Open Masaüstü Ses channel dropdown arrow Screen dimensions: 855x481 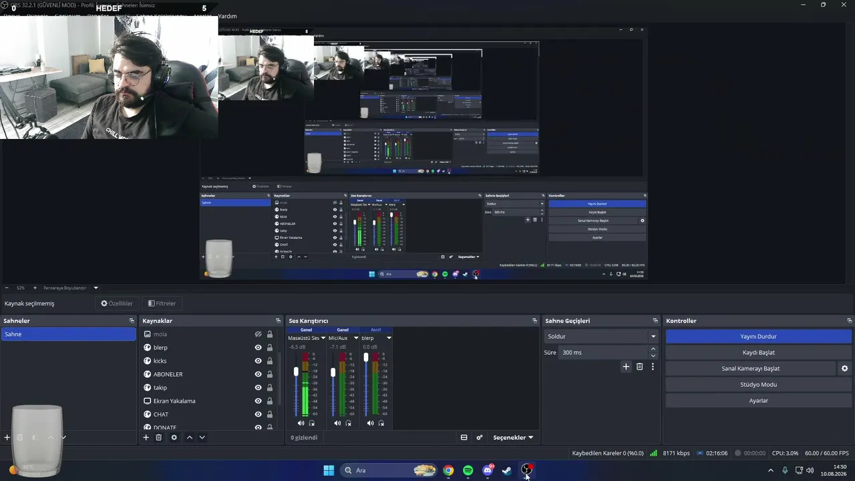pos(323,338)
